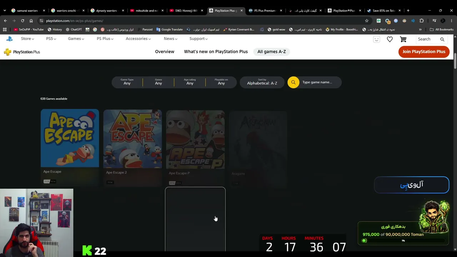Open the ChatGPT bookmark

click(74, 30)
